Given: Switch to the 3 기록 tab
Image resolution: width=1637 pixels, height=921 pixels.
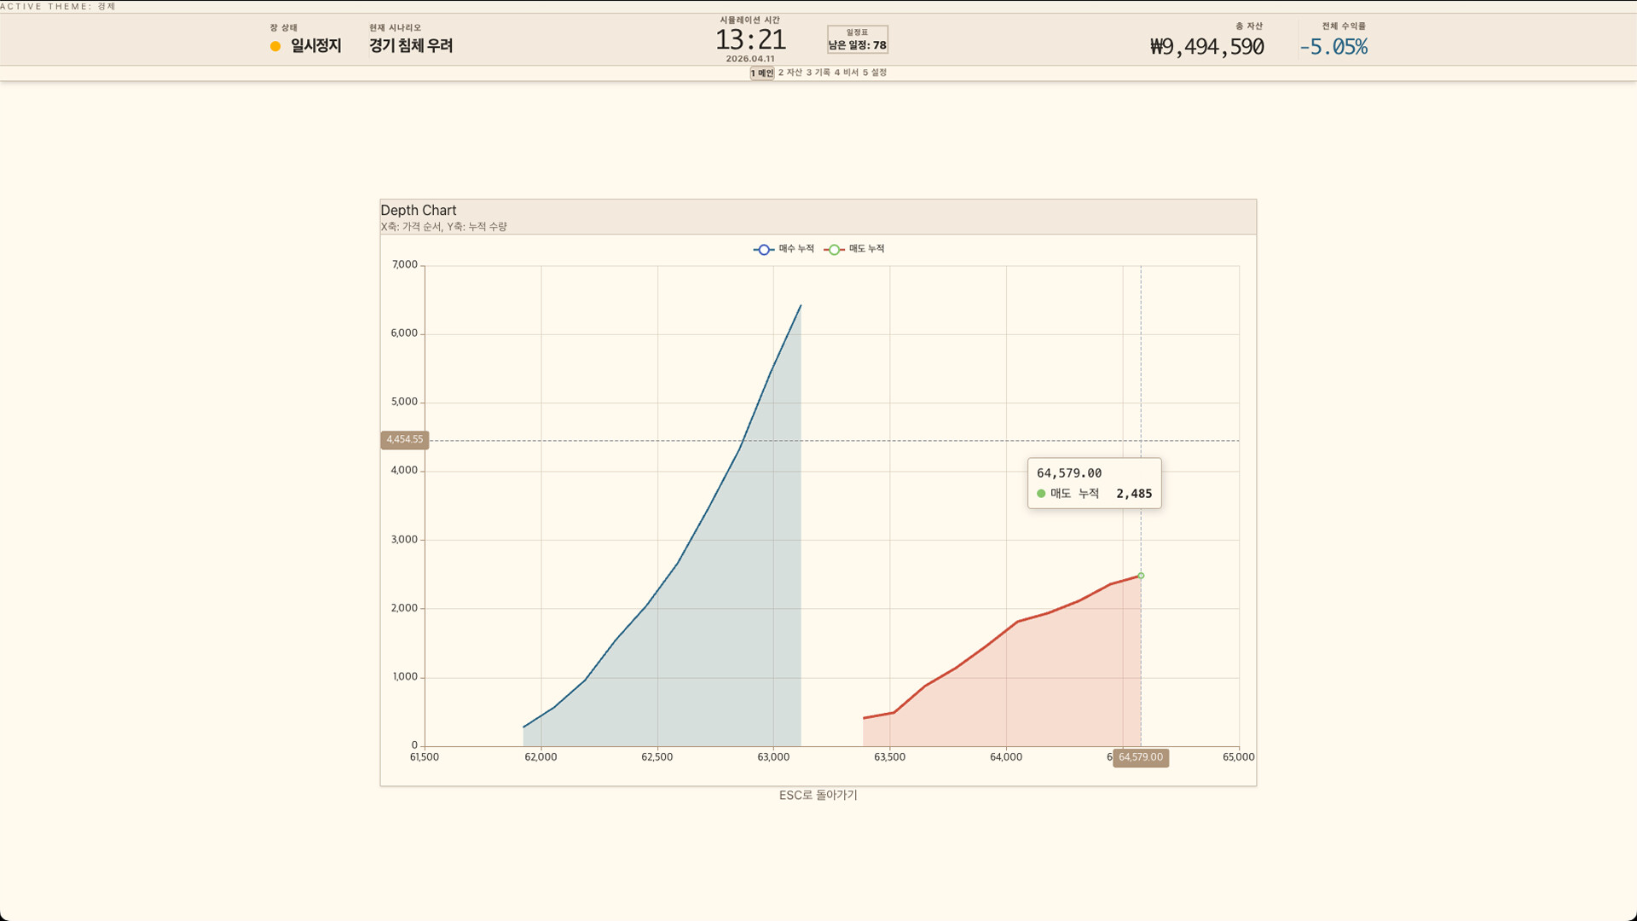Looking at the screenshot, I should [x=819, y=73].
